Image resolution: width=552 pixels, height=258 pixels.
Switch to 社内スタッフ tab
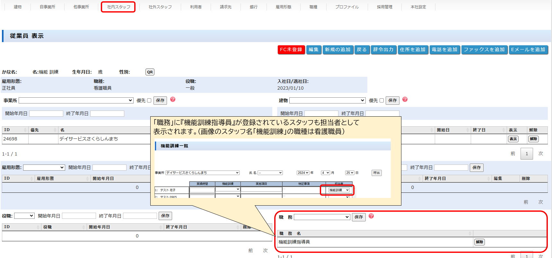point(118,7)
